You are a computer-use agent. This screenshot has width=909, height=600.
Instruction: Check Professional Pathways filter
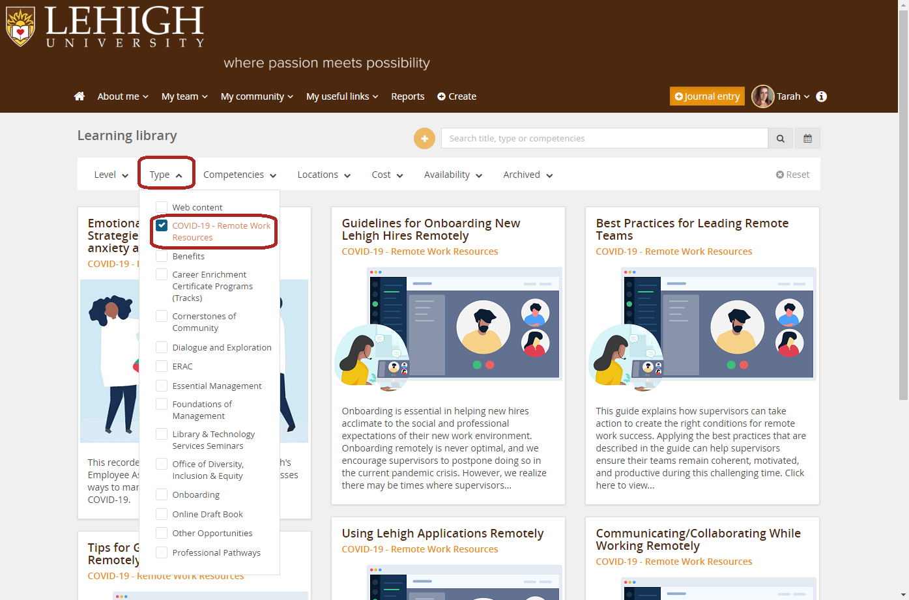(162, 552)
